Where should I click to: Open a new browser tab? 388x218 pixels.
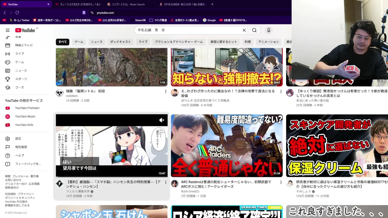point(212,4)
